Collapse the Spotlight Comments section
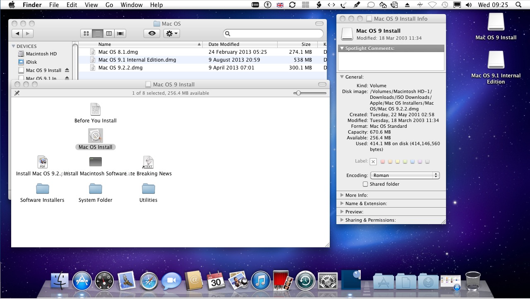The height and width of the screenshot is (299, 530). click(342, 48)
